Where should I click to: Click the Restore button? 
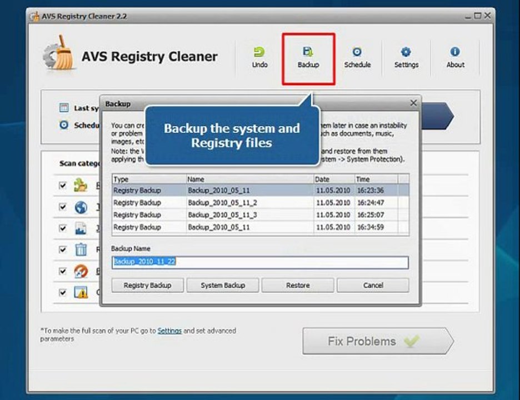pos(298,285)
